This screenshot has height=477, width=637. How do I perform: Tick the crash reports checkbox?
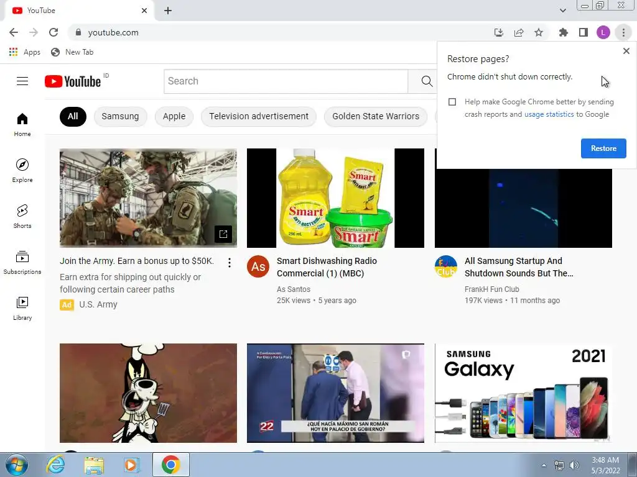pos(452,102)
